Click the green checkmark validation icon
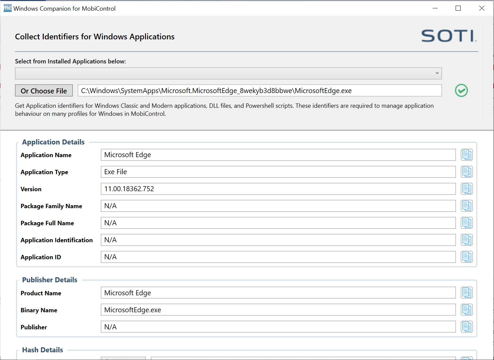This screenshot has width=494, height=360. tap(461, 90)
